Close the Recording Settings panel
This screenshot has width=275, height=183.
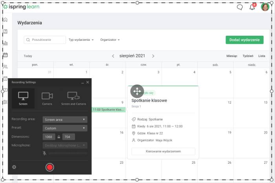[x=88, y=82]
